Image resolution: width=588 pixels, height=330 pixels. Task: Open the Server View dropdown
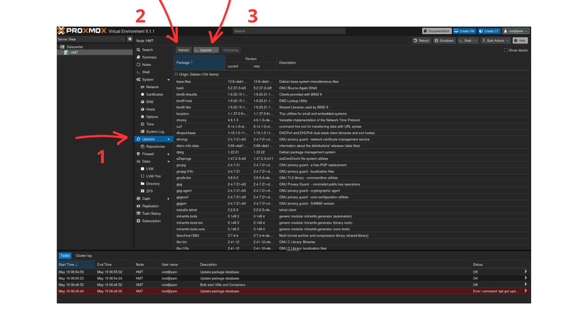tap(91, 39)
